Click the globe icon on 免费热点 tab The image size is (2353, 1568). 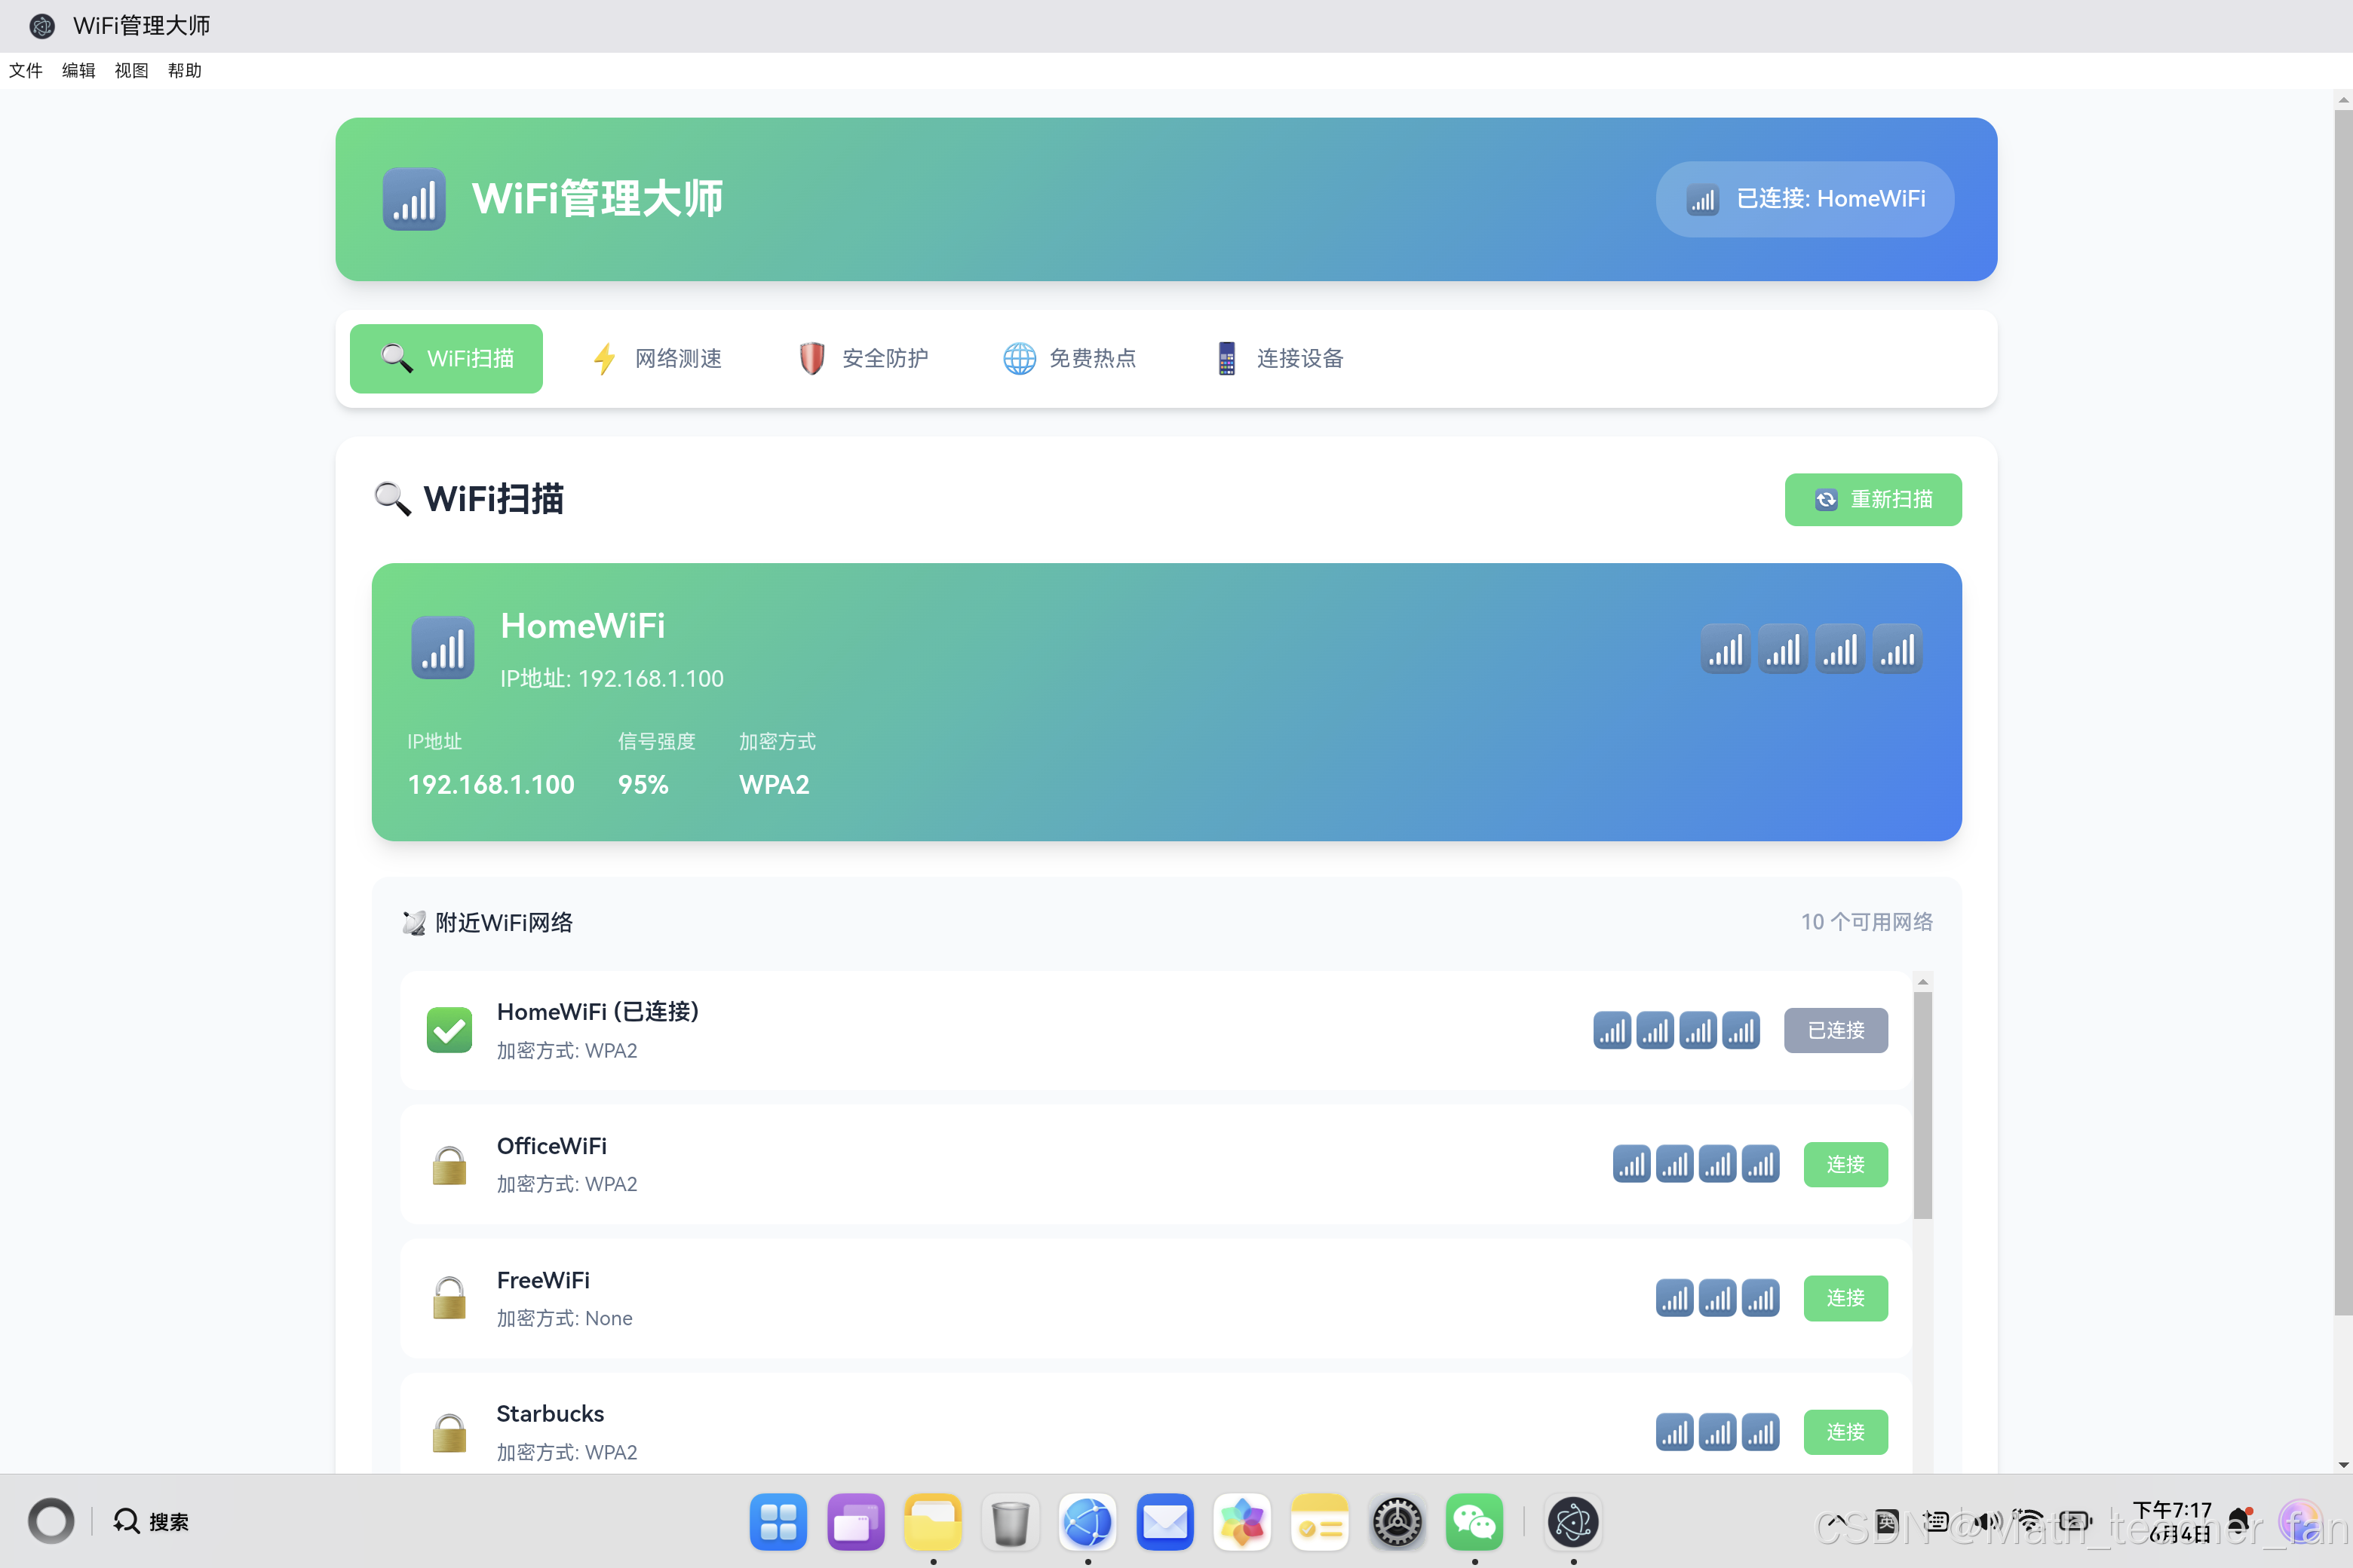[x=1020, y=358]
